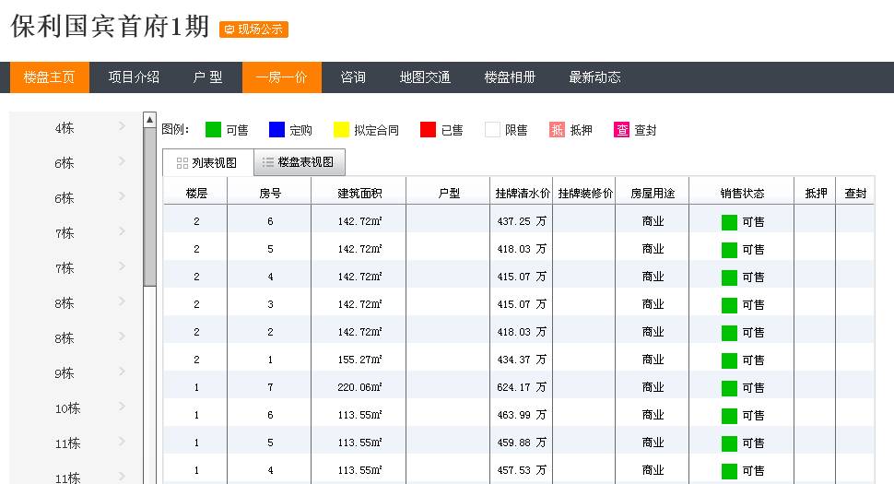Click green status square for 624.17 万 row
The width and height of the screenshot is (894, 484).
[729, 388]
